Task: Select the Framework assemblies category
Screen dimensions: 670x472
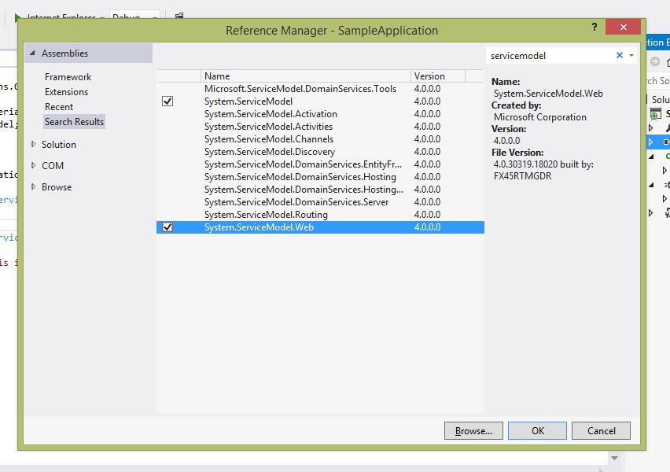Action: pyautogui.click(x=68, y=77)
